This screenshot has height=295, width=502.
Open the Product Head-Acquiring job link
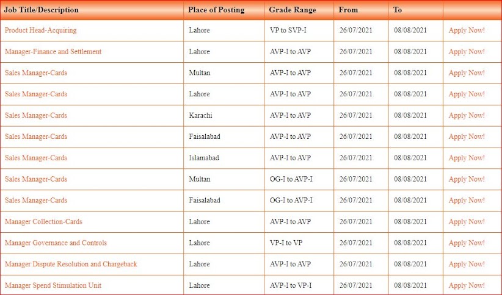(x=40, y=30)
